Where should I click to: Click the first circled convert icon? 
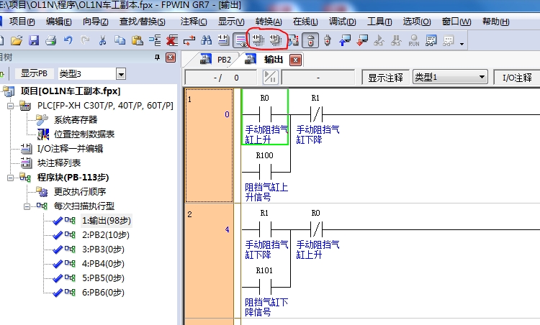point(258,40)
